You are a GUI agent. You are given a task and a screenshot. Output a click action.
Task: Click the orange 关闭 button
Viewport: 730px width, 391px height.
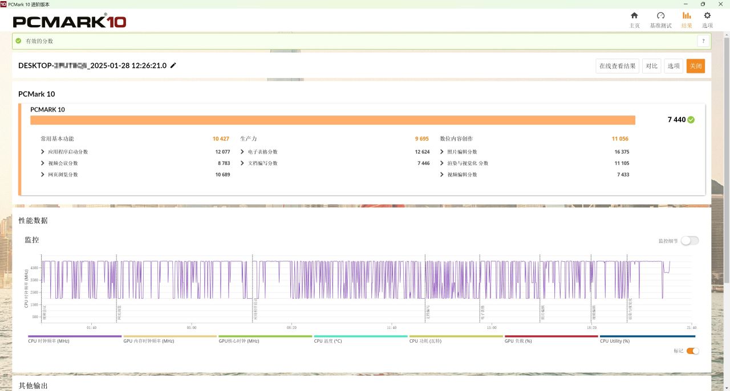[696, 66]
